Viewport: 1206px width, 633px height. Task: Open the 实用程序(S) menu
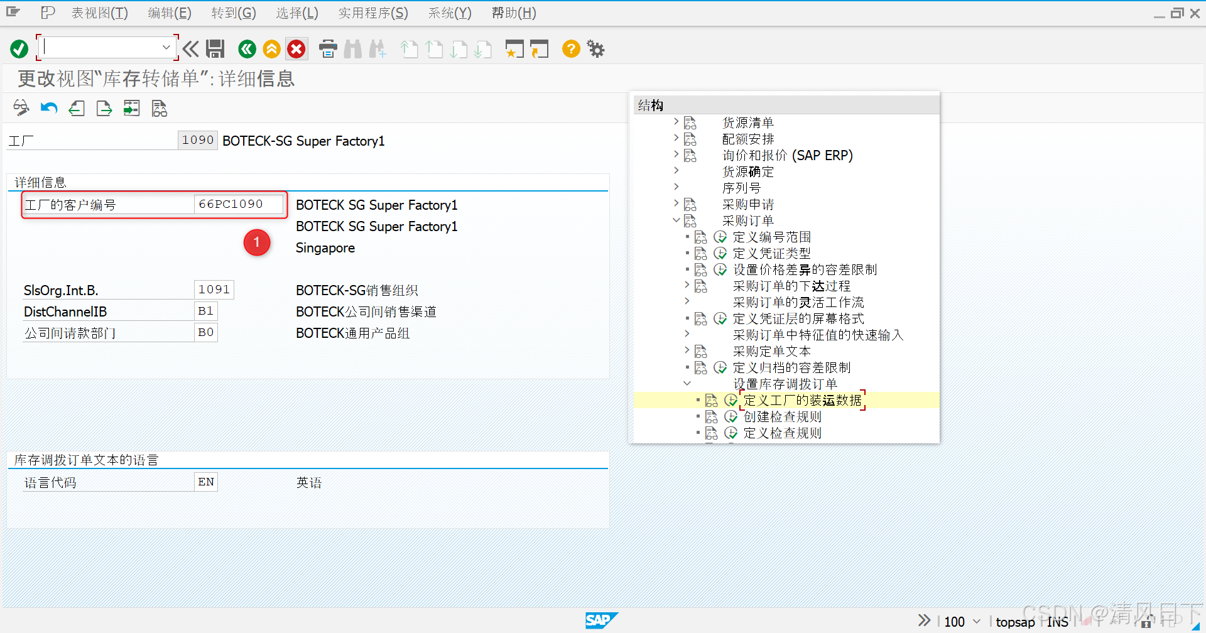[x=373, y=13]
